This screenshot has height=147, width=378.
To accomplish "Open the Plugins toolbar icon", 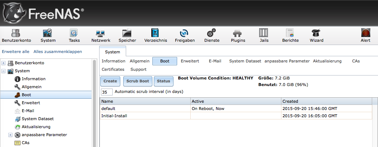I will point(238,36).
